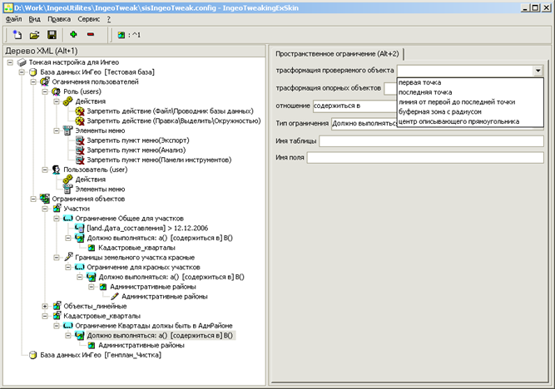Click the Имя поля input field

point(425,157)
